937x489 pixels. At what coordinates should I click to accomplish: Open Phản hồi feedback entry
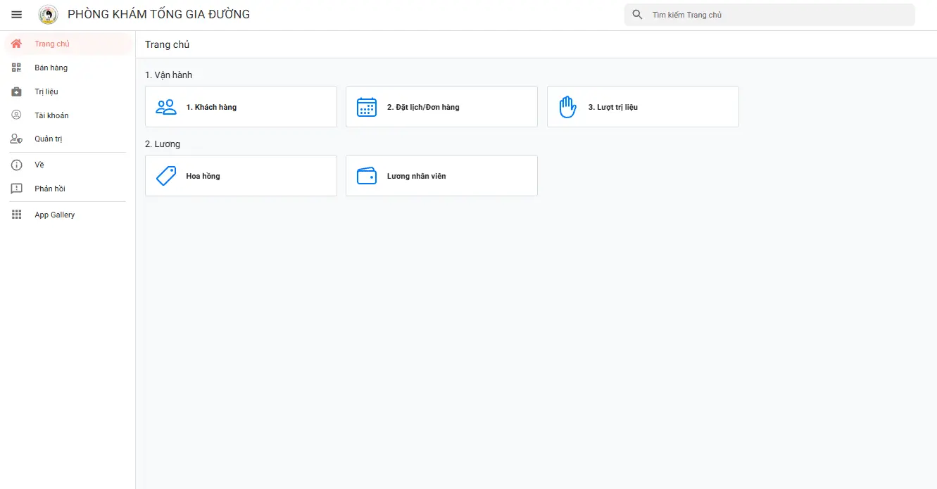68,189
